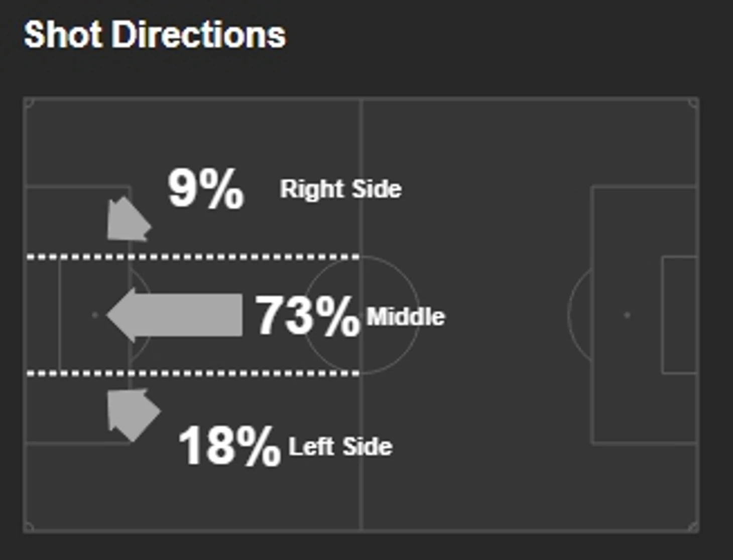The width and height of the screenshot is (733, 560).
Task: Click the halfway line of the pitch
Action: (x=361, y=315)
